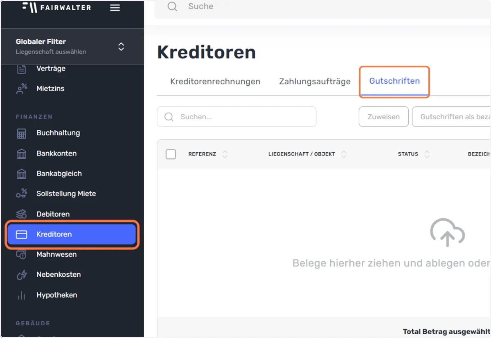Click the Bankkonten bank icon
The height and width of the screenshot is (338, 491).
[x=21, y=154]
